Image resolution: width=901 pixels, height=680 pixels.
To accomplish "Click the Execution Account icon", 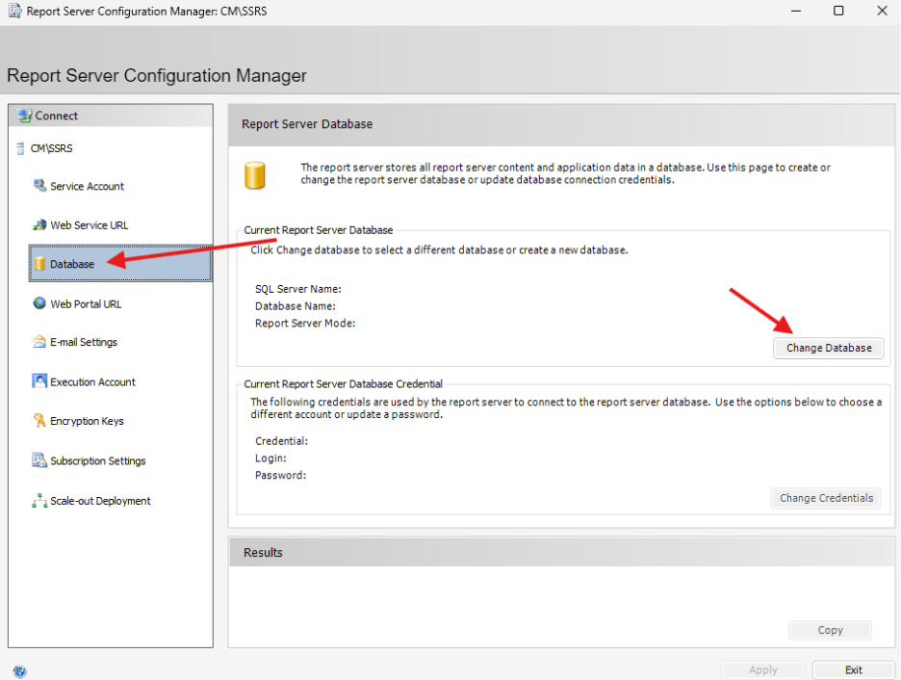I will tap(39, 381).
